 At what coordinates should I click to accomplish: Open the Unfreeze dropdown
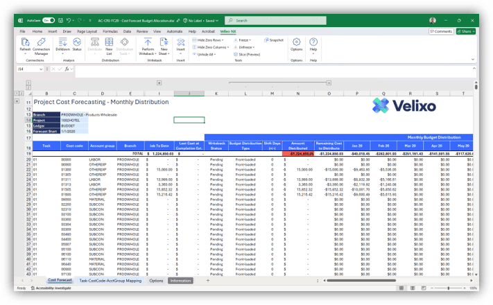pos(244,47)
